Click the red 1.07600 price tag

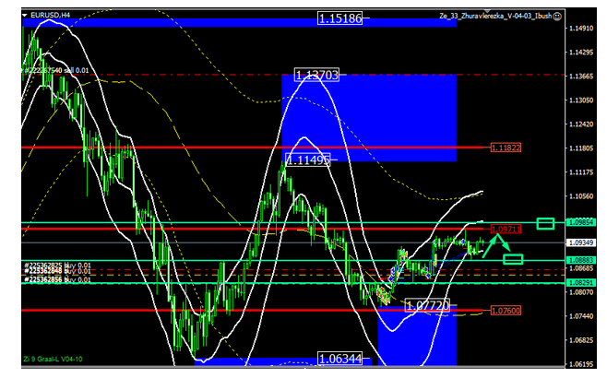506,311
